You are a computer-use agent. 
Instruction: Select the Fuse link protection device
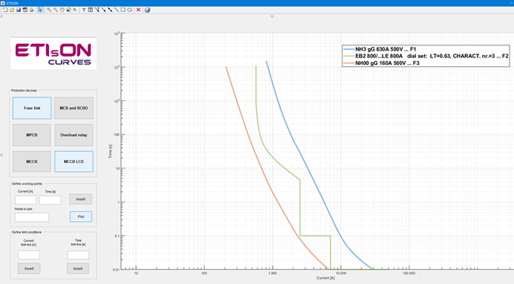click(x=32, y=108)
